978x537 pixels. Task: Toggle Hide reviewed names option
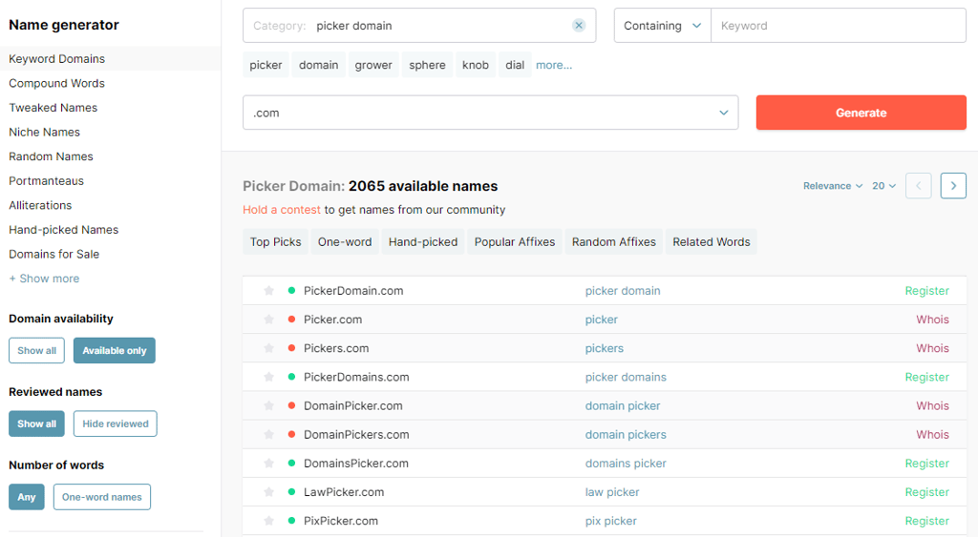116,423
